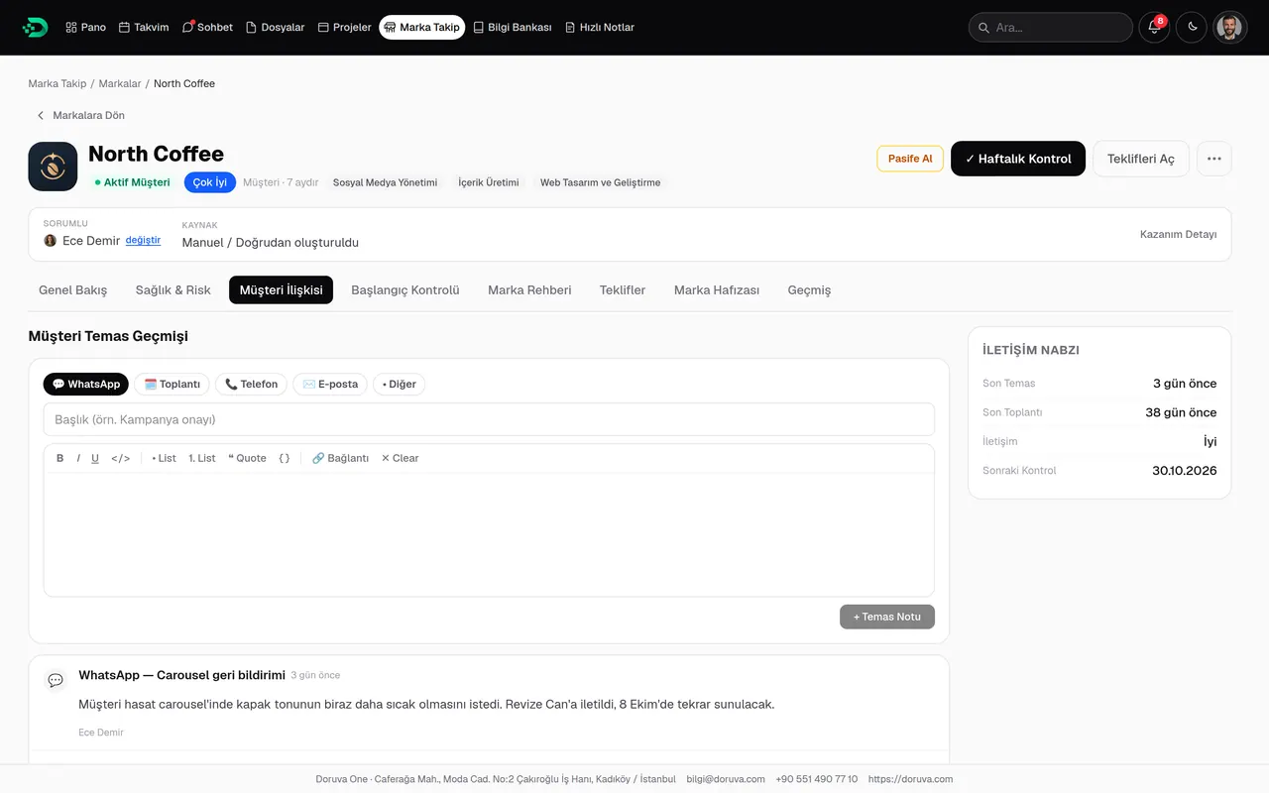1269x793 pixels.
Task: Focus the Başlık title input field
Action: pos(489,419)
